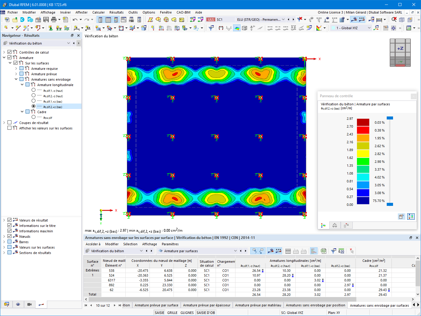Toggle the SAISIE D'OB status button

(206, 313)
